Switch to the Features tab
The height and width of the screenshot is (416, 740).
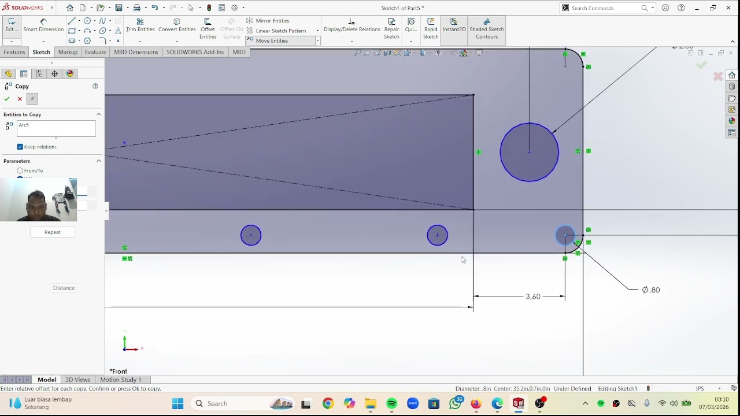click(14, 52)
